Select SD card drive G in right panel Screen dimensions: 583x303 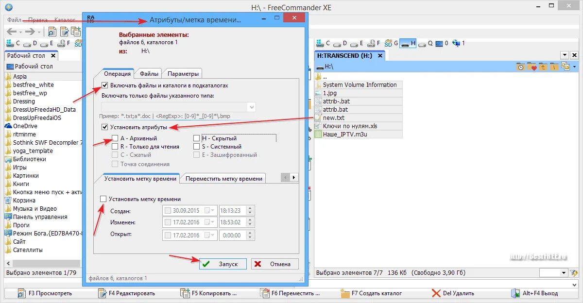[391, 43]
